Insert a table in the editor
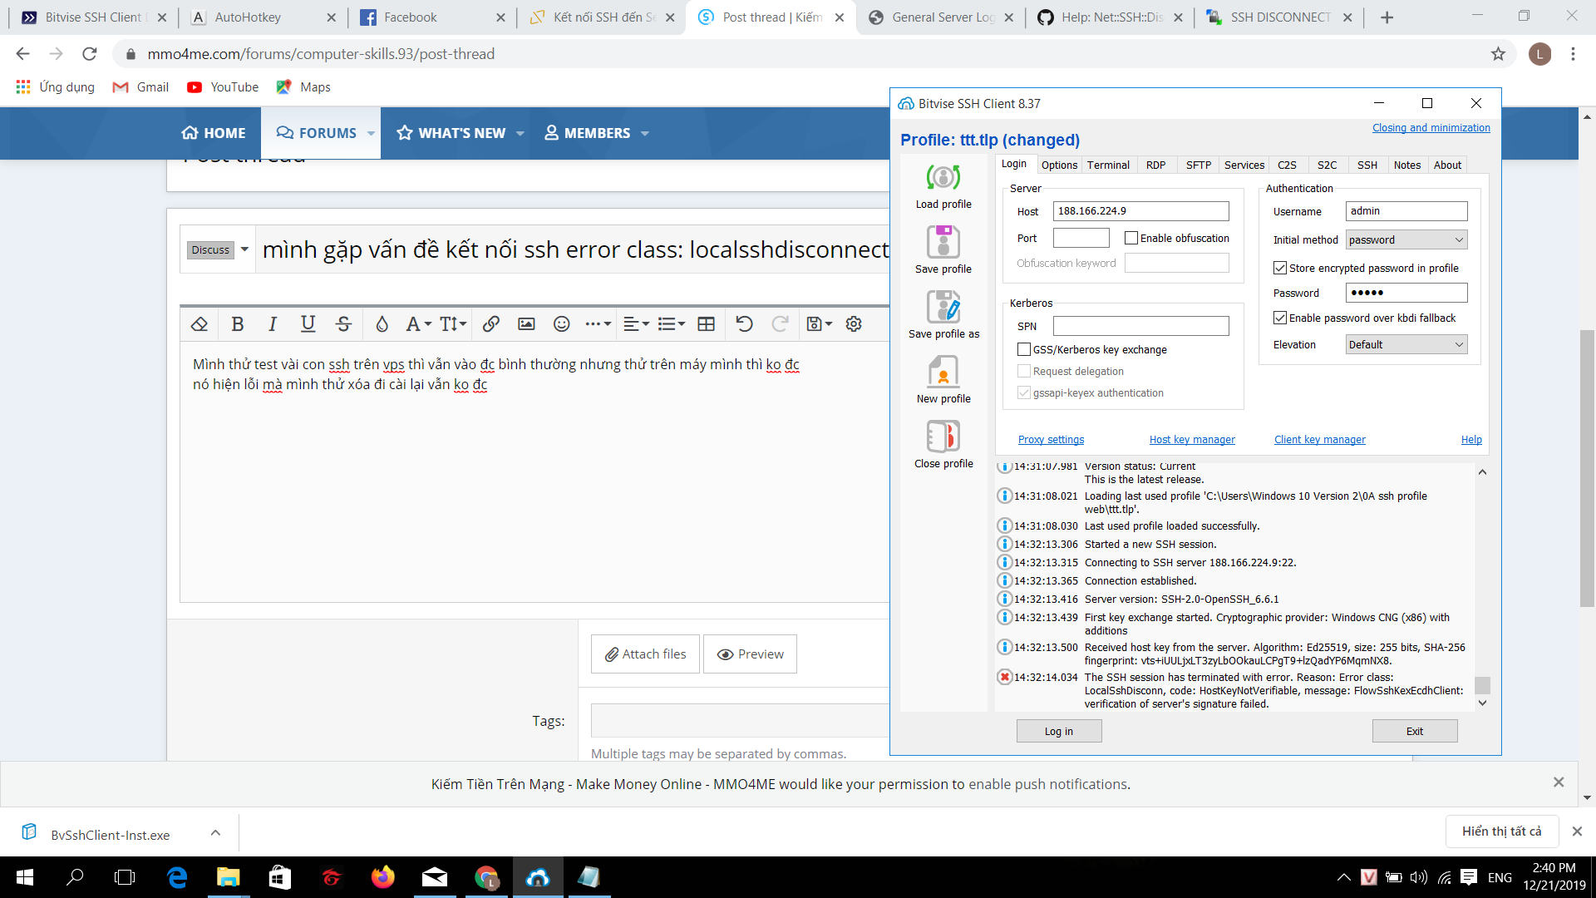 click(706, 324)
